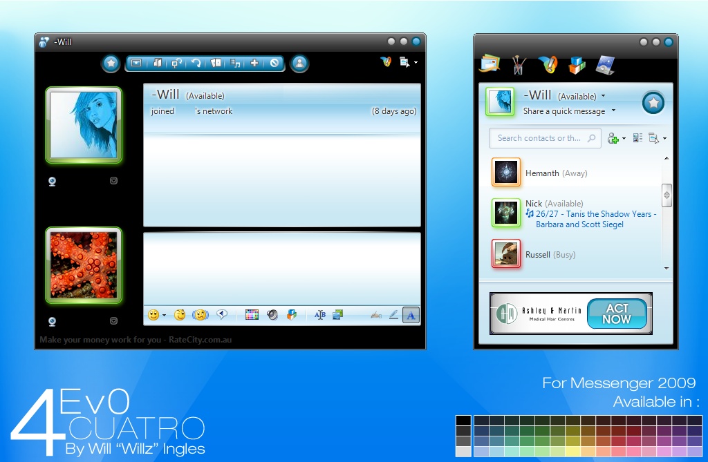Viewport: 708px width, 462px height.
Task: Click the video call icon in chat toolbar
Action: pos(176,63)
